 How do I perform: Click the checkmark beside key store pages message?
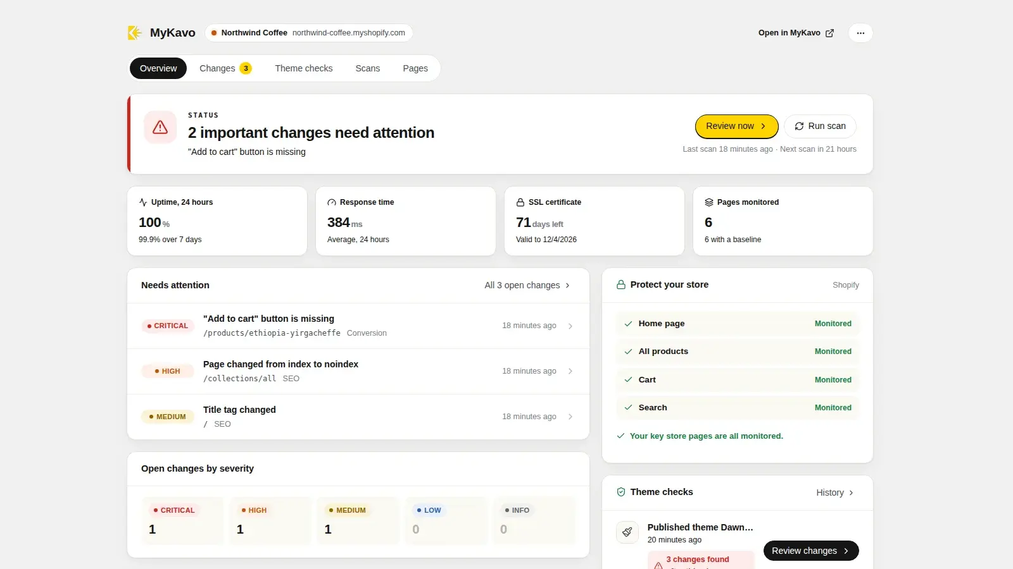[621, 436]
